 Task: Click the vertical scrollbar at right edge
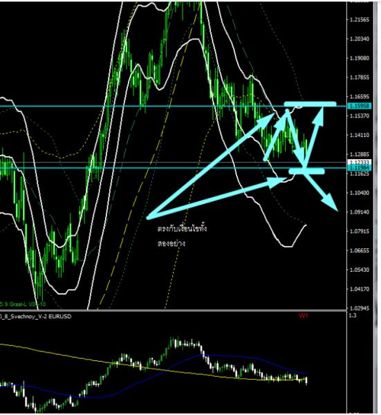coord(375,207)
